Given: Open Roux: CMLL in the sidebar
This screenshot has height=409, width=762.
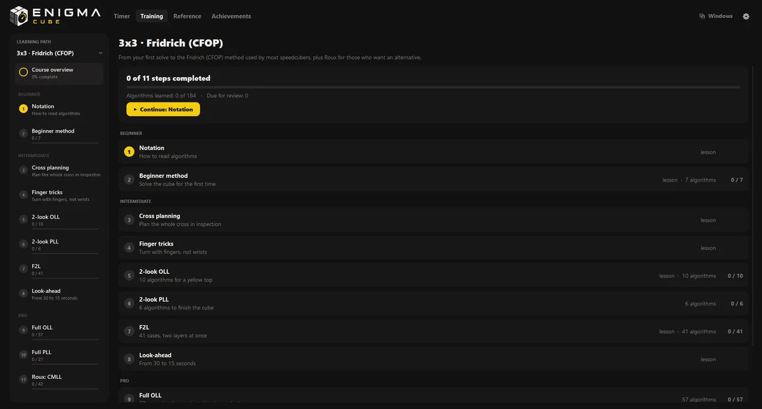Looking at the screenshot, I should [60, 380].
